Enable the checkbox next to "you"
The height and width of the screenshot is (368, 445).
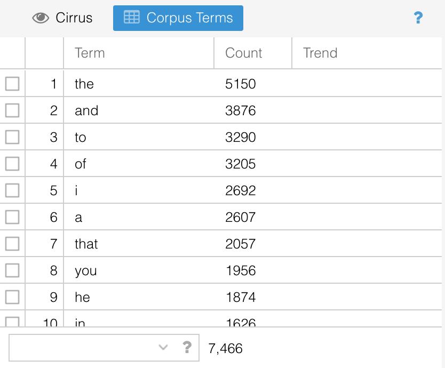click(12, 270)
